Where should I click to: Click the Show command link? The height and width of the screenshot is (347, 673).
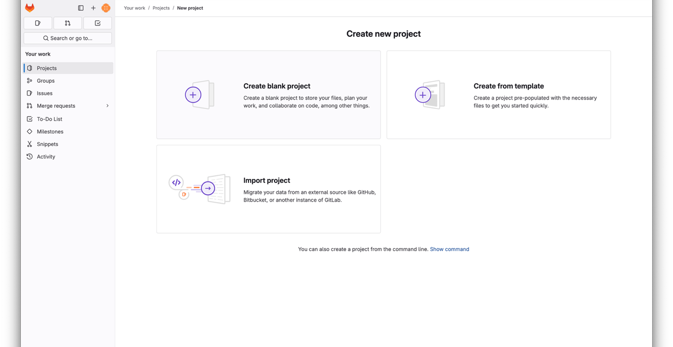449,249
